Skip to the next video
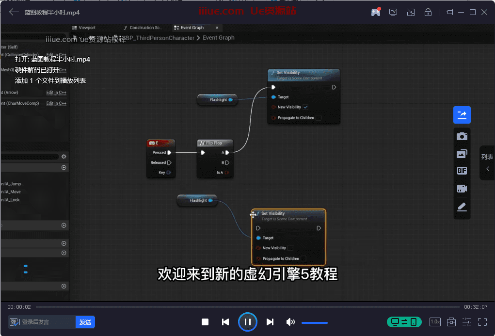Image resolution: width=495 pixels, height=336 pixels. 270,322
